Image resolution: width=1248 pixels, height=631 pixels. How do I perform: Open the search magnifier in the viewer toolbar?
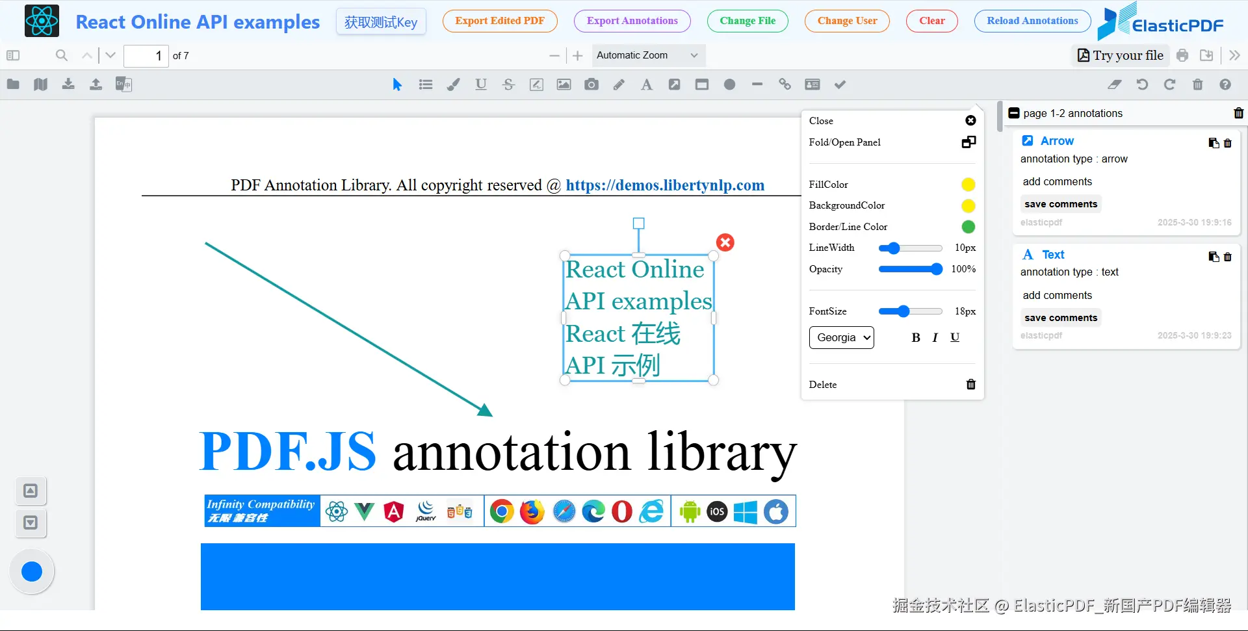(x=62, y=55)
